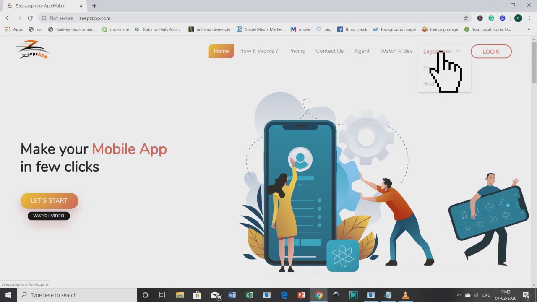Click the Watch Video nav link

(x=396, y=51)
